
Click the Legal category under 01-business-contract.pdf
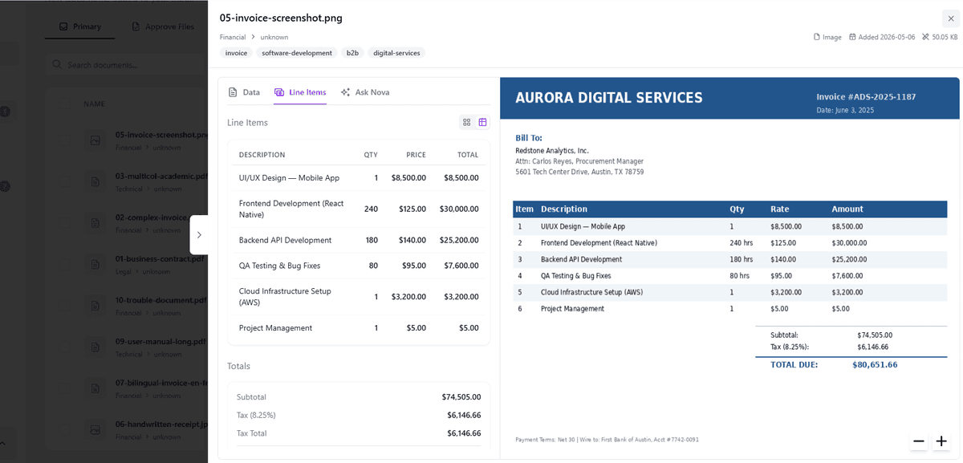point(124,272)
